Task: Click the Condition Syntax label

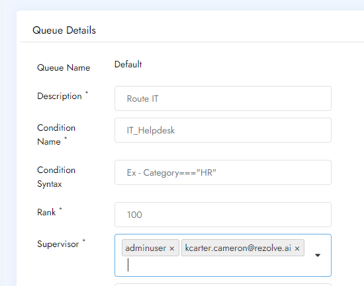Action: coord(56,177)
